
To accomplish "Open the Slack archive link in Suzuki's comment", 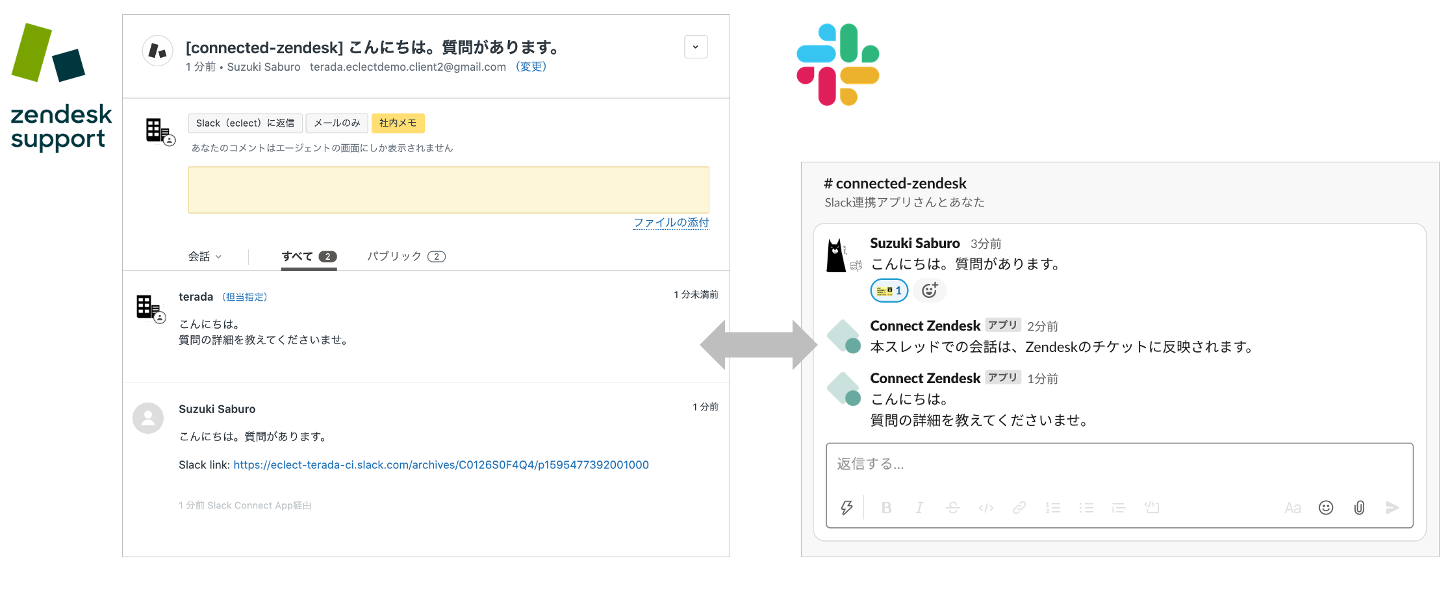I will (x=441, y=465).
